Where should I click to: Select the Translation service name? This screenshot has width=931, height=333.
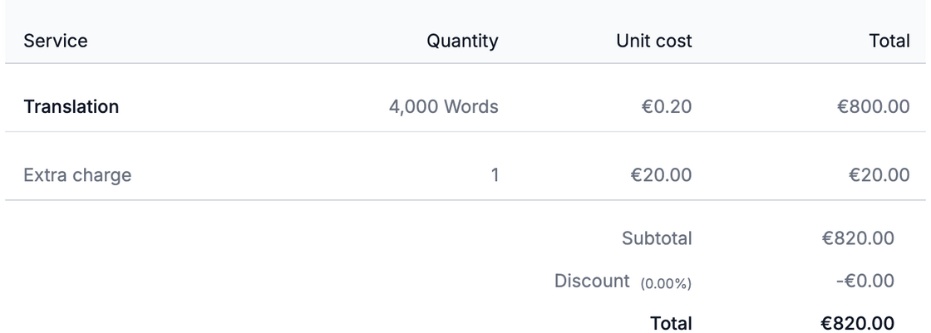tap(71, 107)
